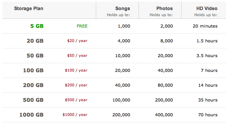Click the green FREE price label
Image resolution: width=229 pixels, height=124 pixels.
click(x=82, y=26)
